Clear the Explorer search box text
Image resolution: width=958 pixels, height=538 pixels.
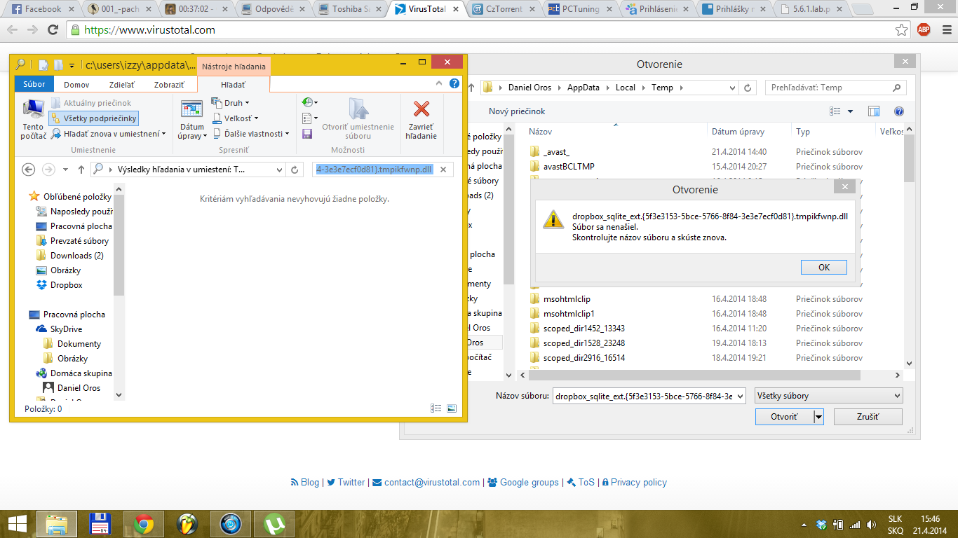(x=443, y=170)
